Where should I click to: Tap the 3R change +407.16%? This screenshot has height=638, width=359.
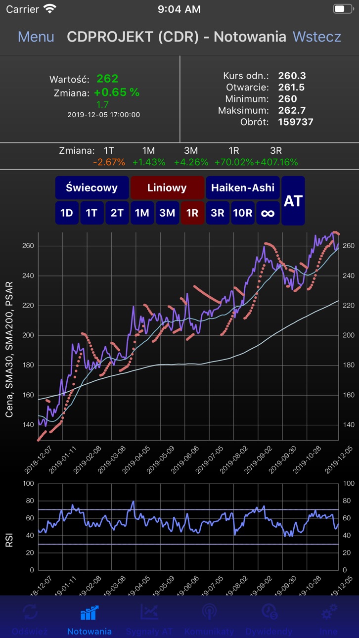pos(276,162)
